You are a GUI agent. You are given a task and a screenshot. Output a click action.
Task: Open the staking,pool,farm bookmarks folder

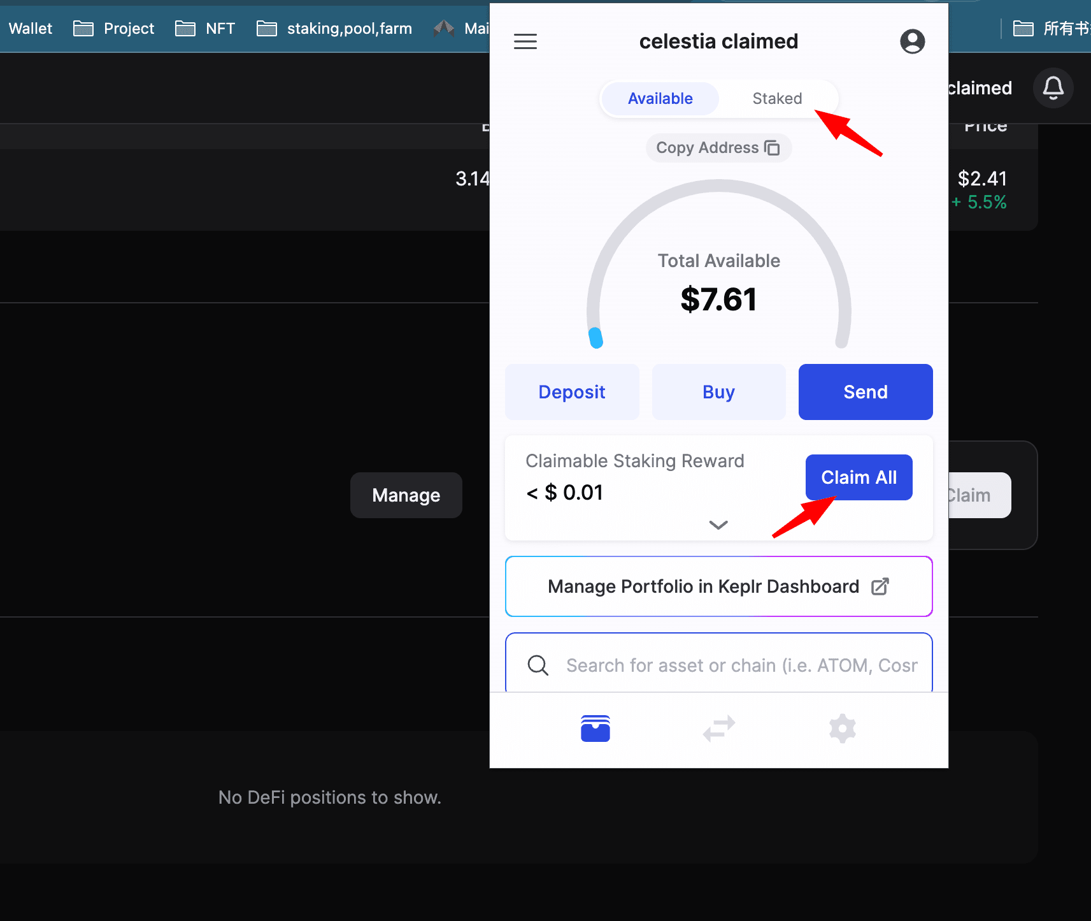click(334, 29)
